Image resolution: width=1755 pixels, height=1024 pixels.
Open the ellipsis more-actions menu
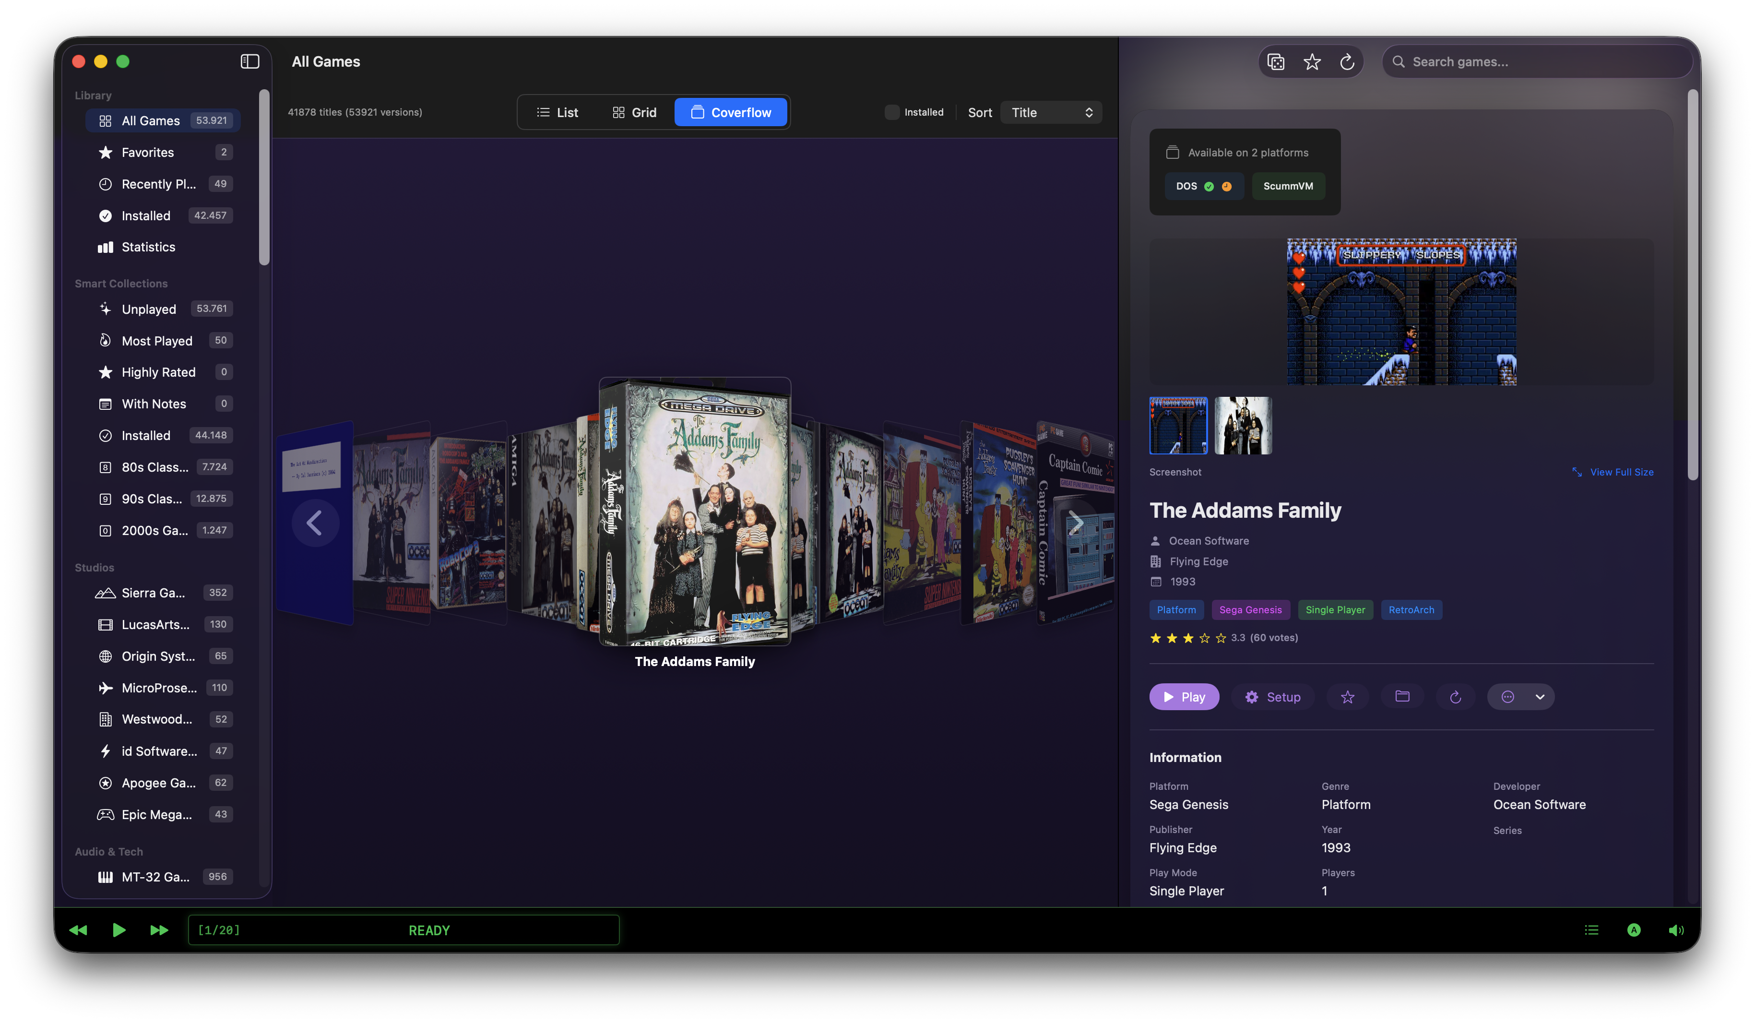(x=1508, y=697)
